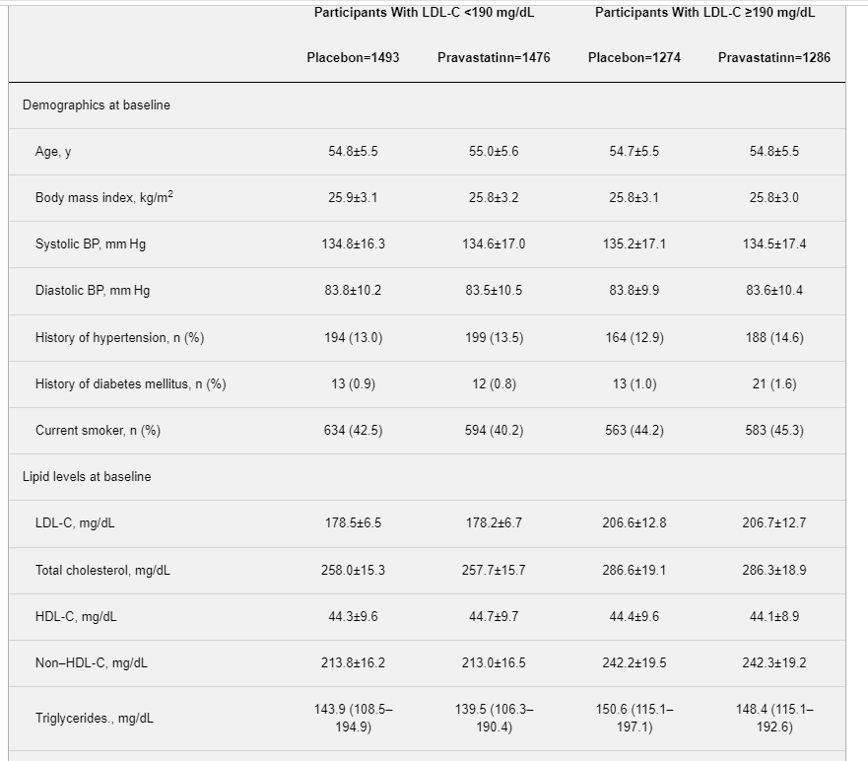Click the 'Placebon=1493' column header
868x761 pixels.
[x=353, y=58]
